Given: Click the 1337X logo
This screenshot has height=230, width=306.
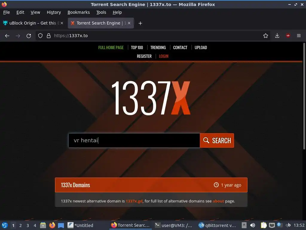Looking at the screenshot, I should click(151, 98).
